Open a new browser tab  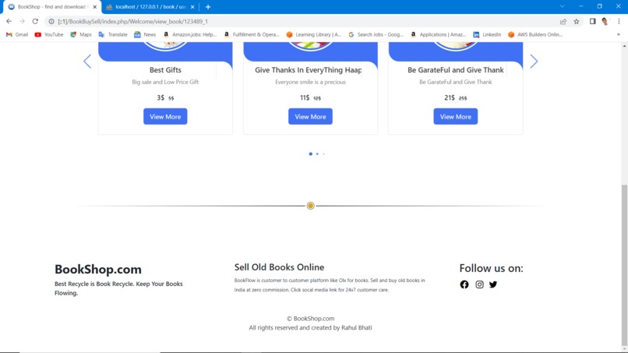(x=208, y=7)
